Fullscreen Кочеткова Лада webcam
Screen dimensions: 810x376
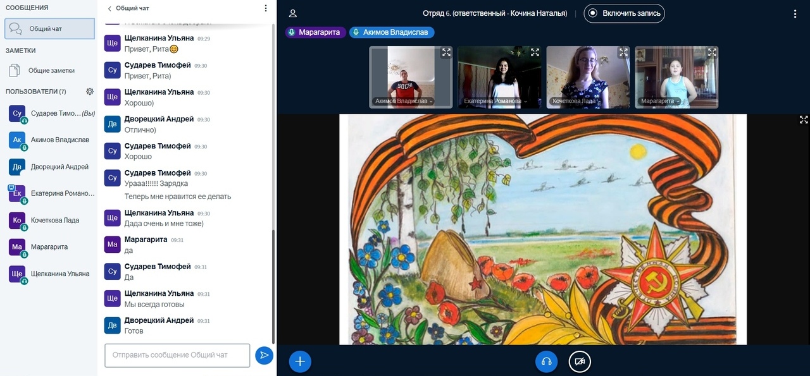[623, 52]
